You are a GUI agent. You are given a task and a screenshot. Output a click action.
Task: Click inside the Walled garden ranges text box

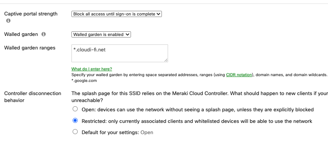[x=120, y=53]
